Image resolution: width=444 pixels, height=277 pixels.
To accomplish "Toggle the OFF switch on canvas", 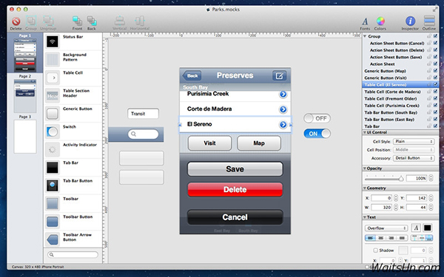I will click(x=317, y=118).
